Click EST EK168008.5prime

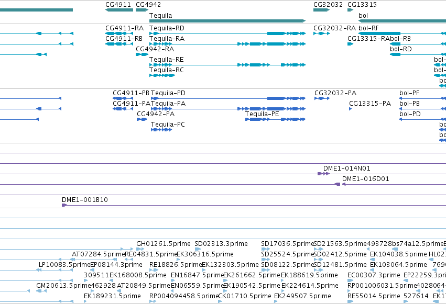[111, 280]
